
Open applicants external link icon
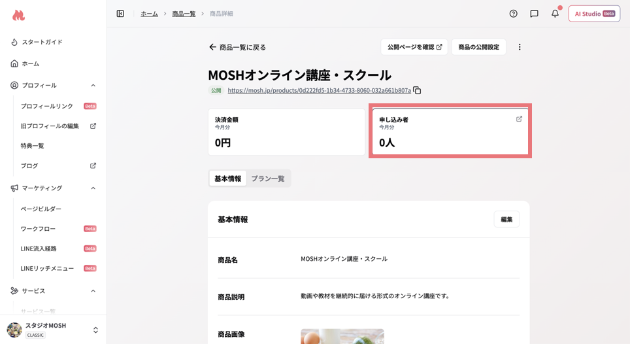point(519,119)
